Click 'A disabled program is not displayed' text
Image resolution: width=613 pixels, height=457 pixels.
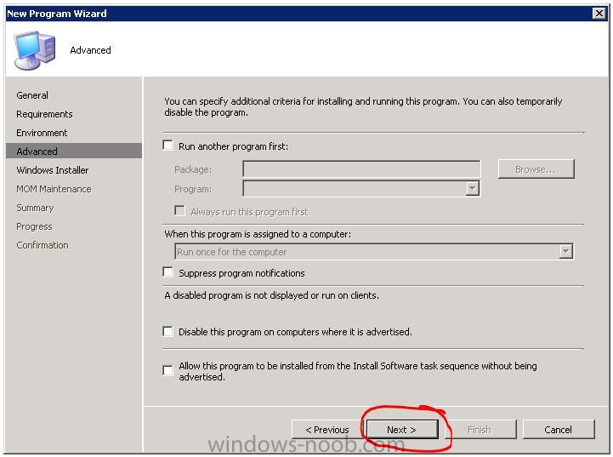tap(272, 295)
